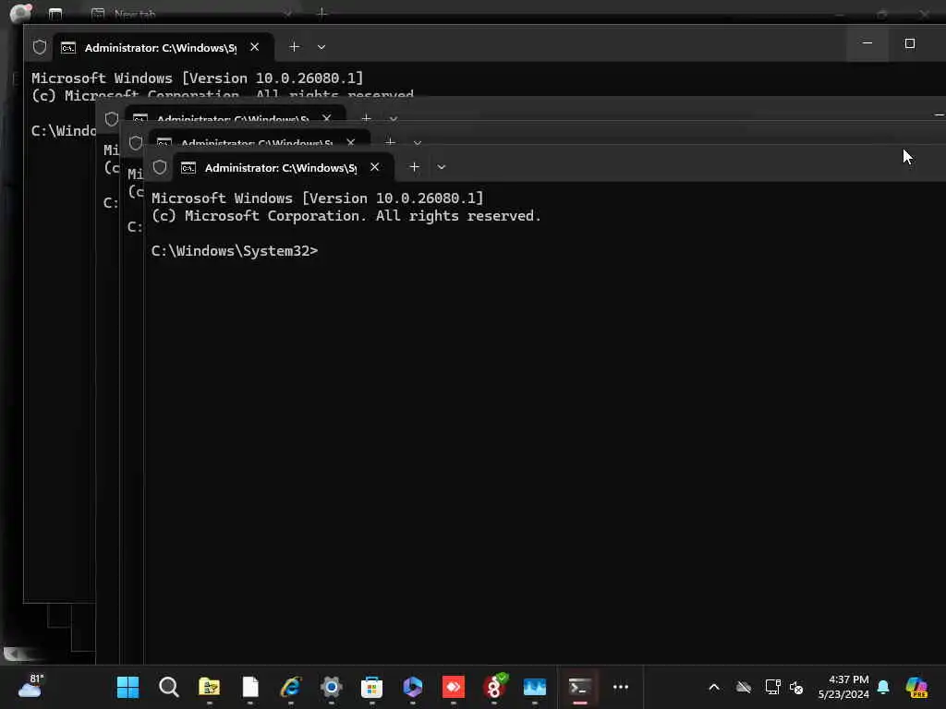Open the clock showing 4:37 PM 5/23/2024

843,687
